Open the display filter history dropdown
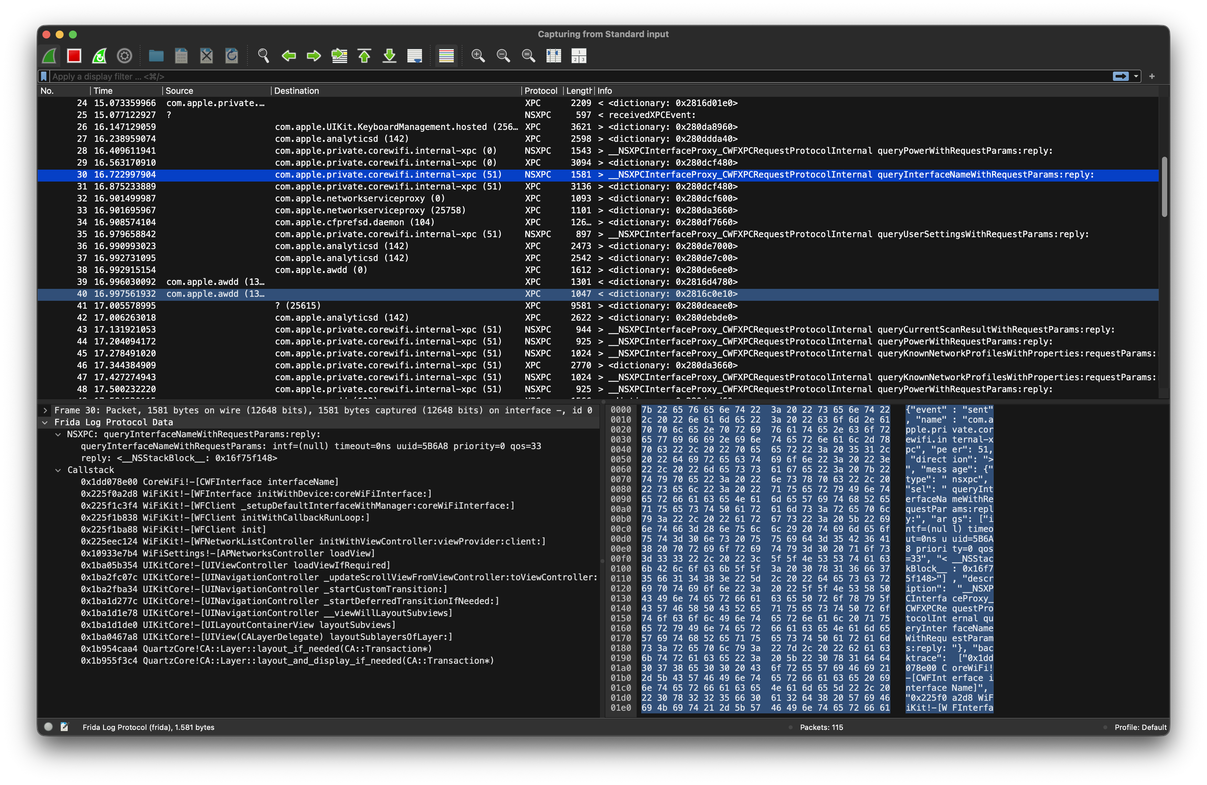Screen dimensions: 1207x785 click(1136, 77)
